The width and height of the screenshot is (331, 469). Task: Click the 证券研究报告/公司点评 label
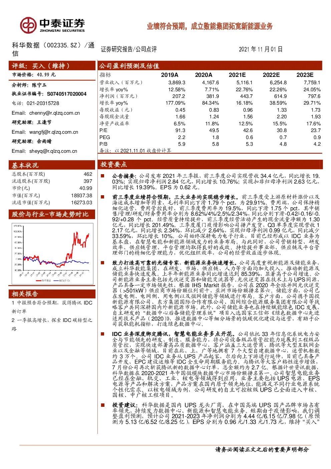tap(129, 49)
